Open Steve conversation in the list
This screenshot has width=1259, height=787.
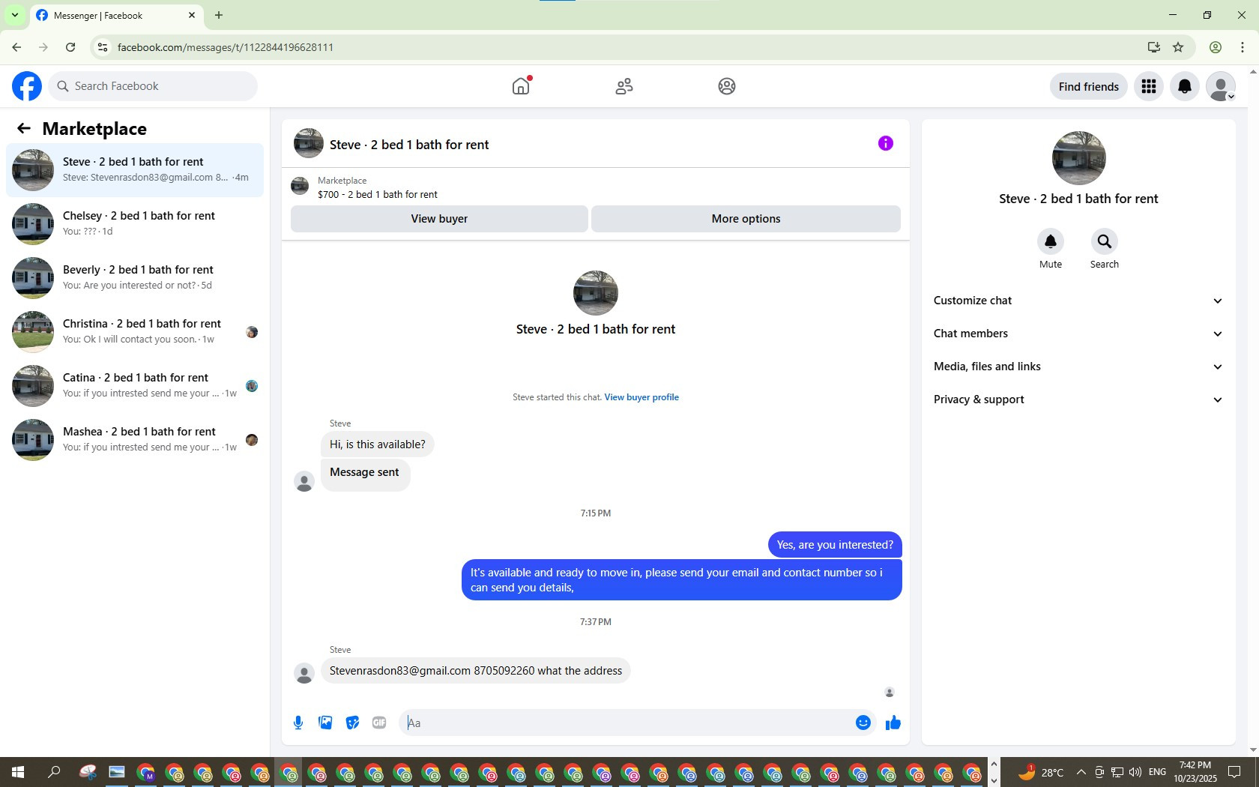pos(135,170)
